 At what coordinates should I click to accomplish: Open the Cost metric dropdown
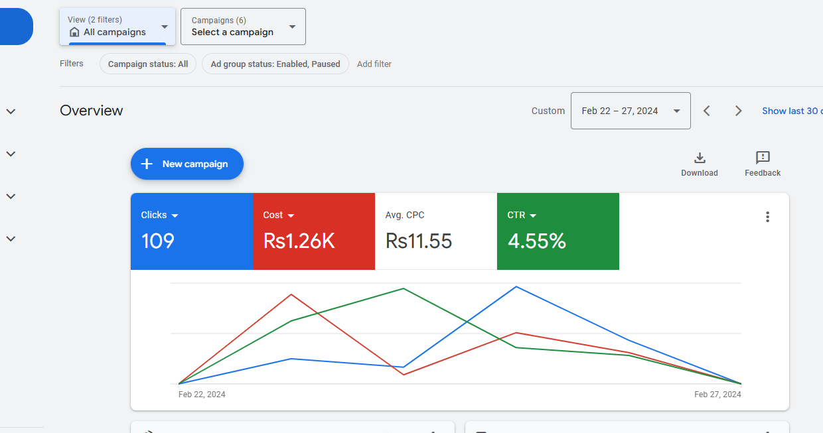coord(291,216)
